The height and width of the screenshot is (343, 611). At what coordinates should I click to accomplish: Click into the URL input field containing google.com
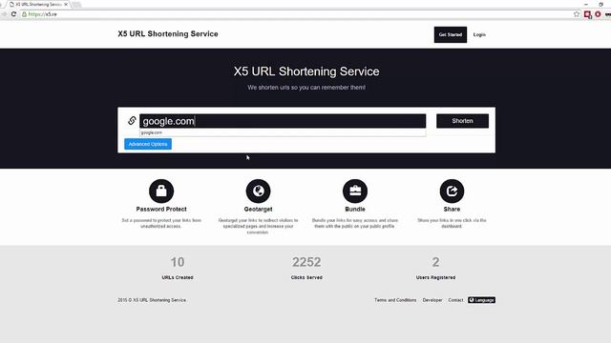[283, 121]
